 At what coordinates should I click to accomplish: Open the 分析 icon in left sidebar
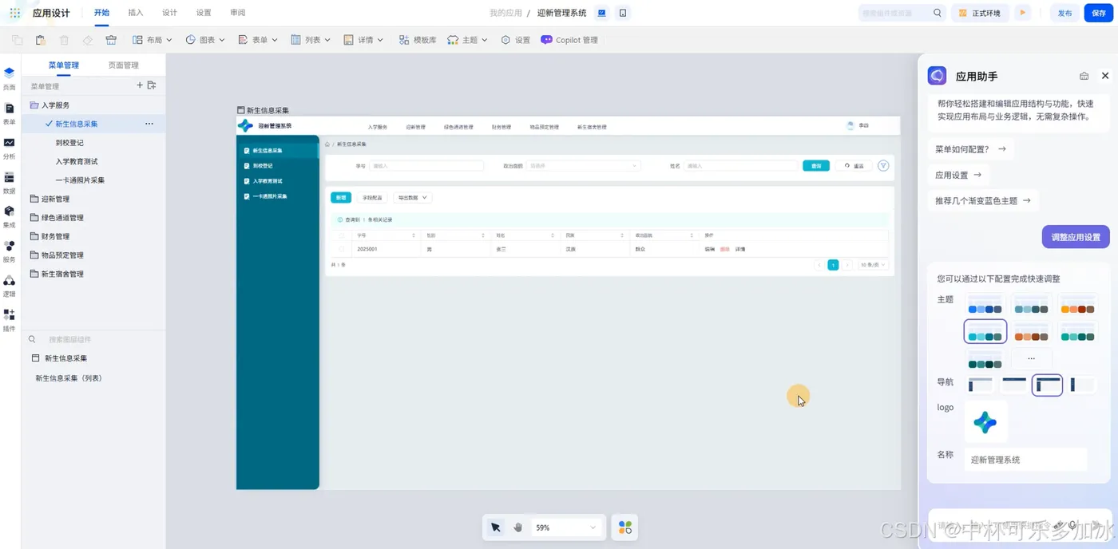pyautogui.click(x=9, y=148)
